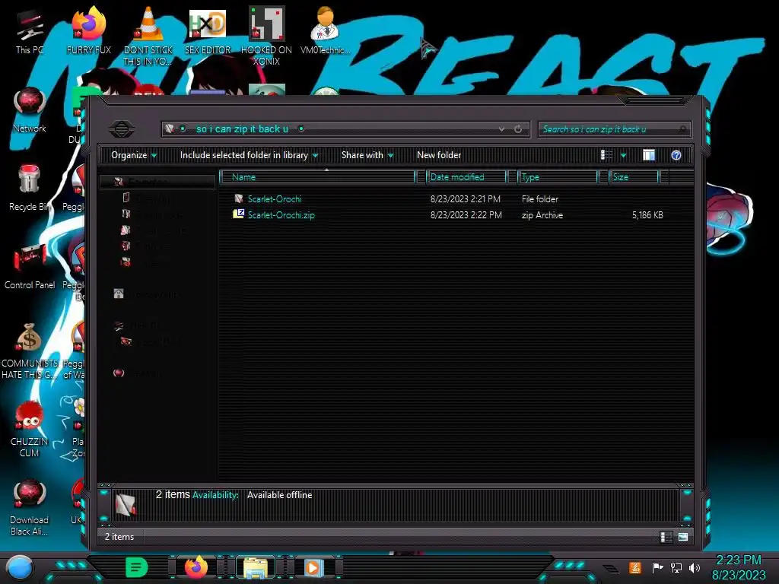
Task: Select the Scarlet-Orochi folder icon
Action: (239, 198)
